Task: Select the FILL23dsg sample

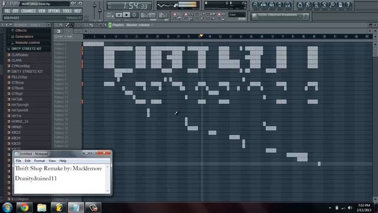Action: point(19,77)
